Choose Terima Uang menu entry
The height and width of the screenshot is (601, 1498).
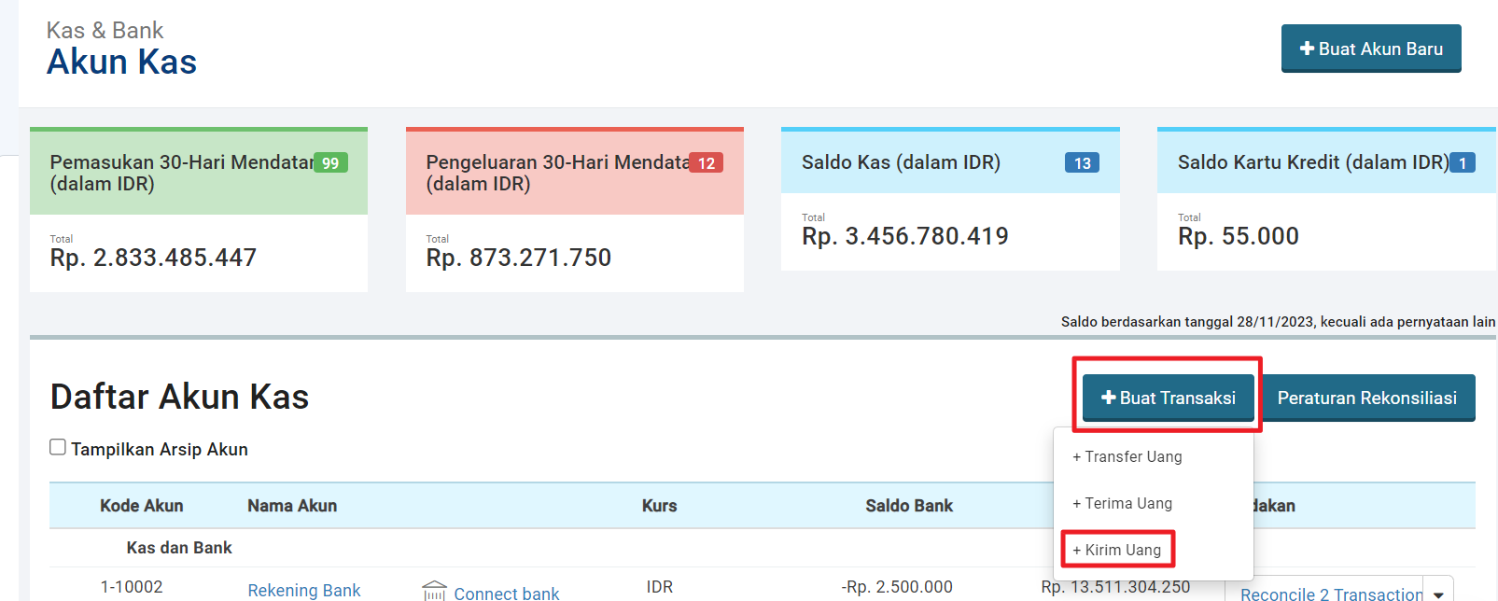[x=1123, y=503]
